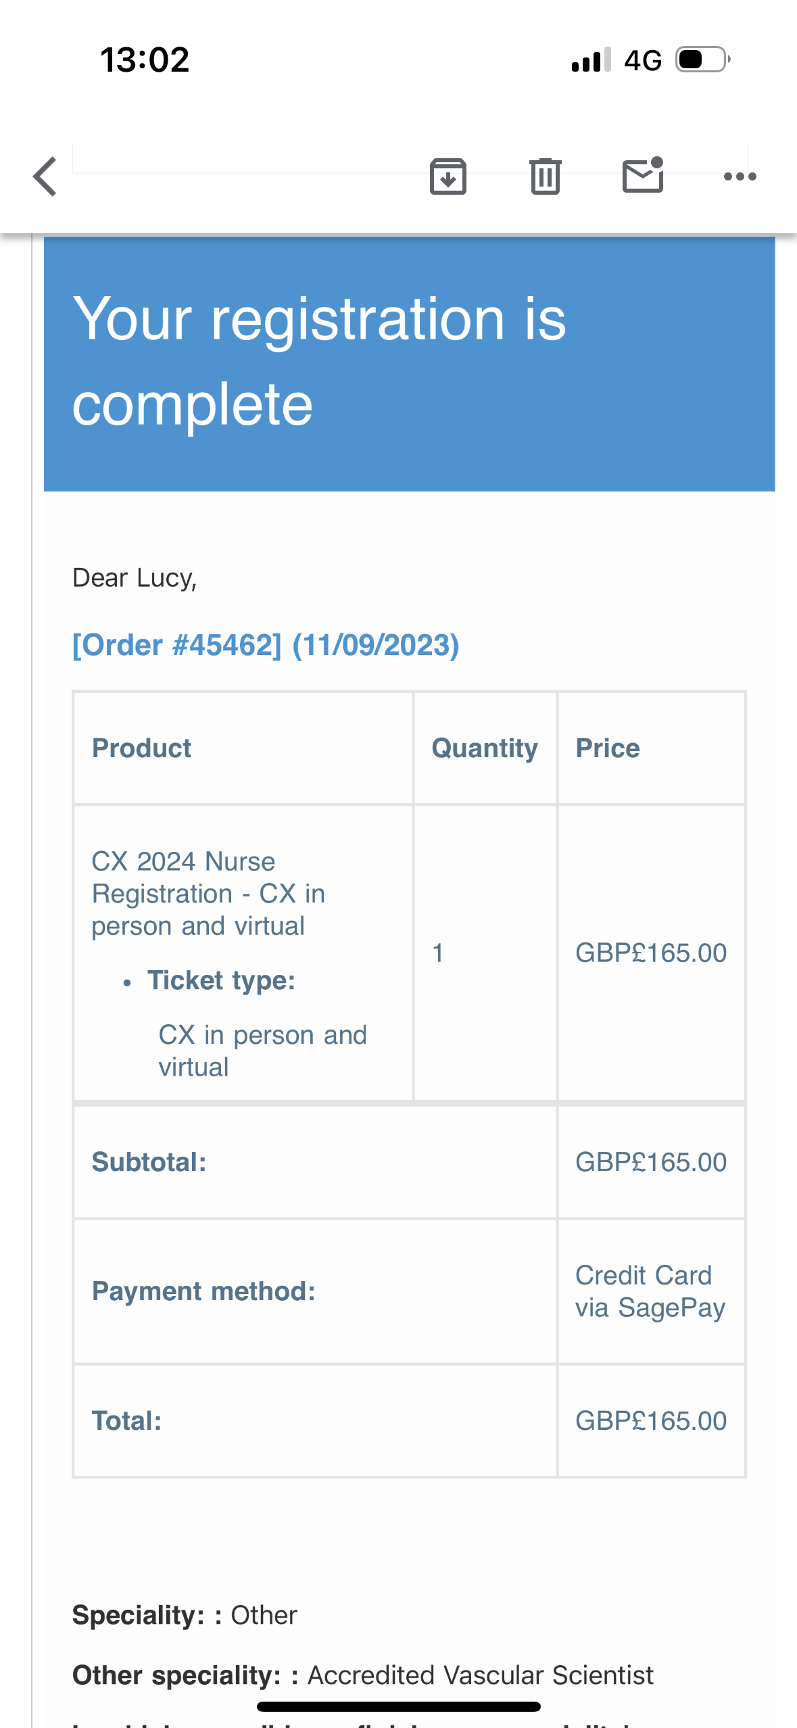Delete the email using the trash icon

click(x=545, y=176)
